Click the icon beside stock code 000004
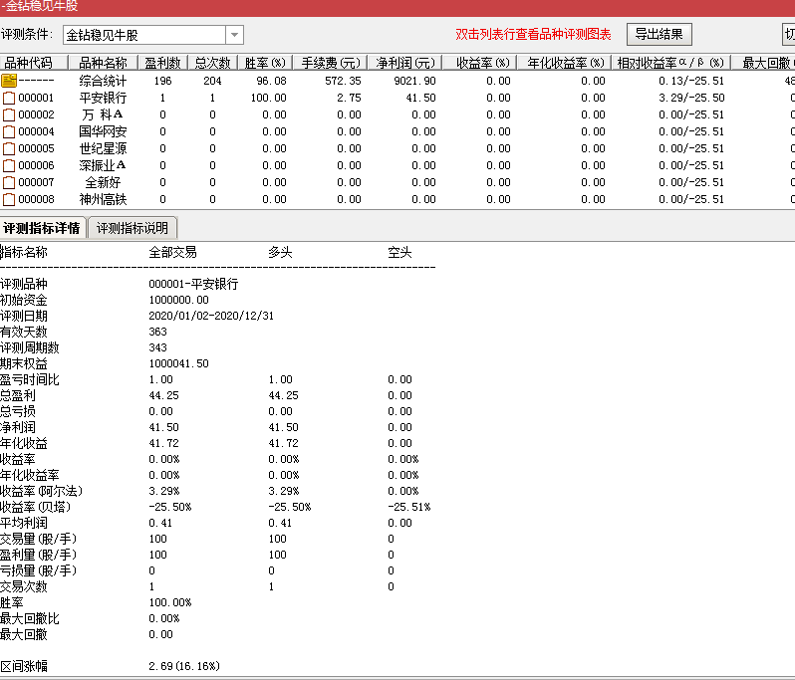 9,132
